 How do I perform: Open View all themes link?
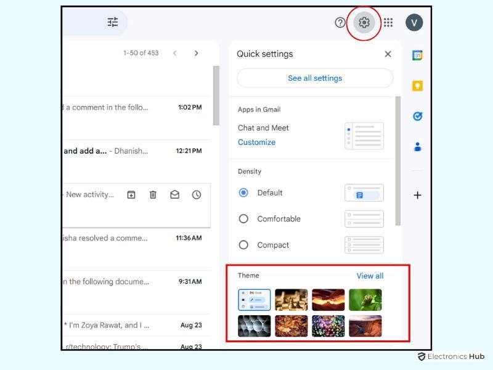pos(370,276)
